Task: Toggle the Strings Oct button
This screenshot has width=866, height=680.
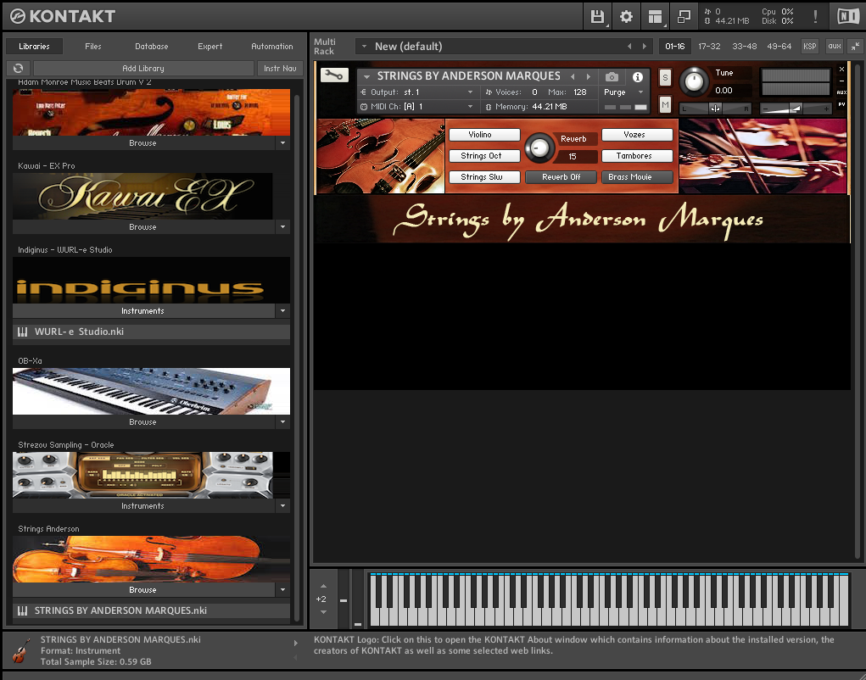Action: (484, 156)
